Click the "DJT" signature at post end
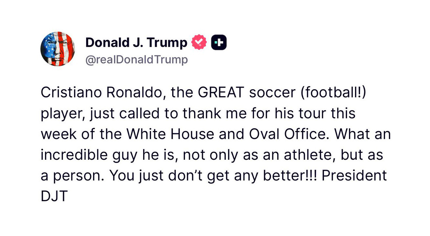The image size is (430, 236). [54, 196]
